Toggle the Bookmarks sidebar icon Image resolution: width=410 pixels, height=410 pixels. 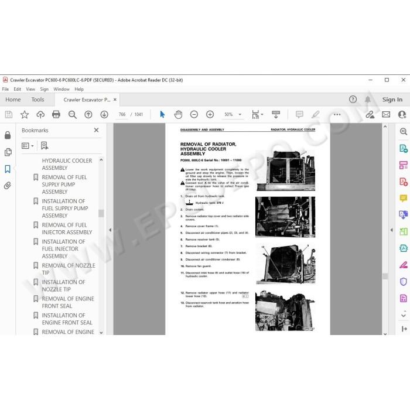[x=8, y=169]
